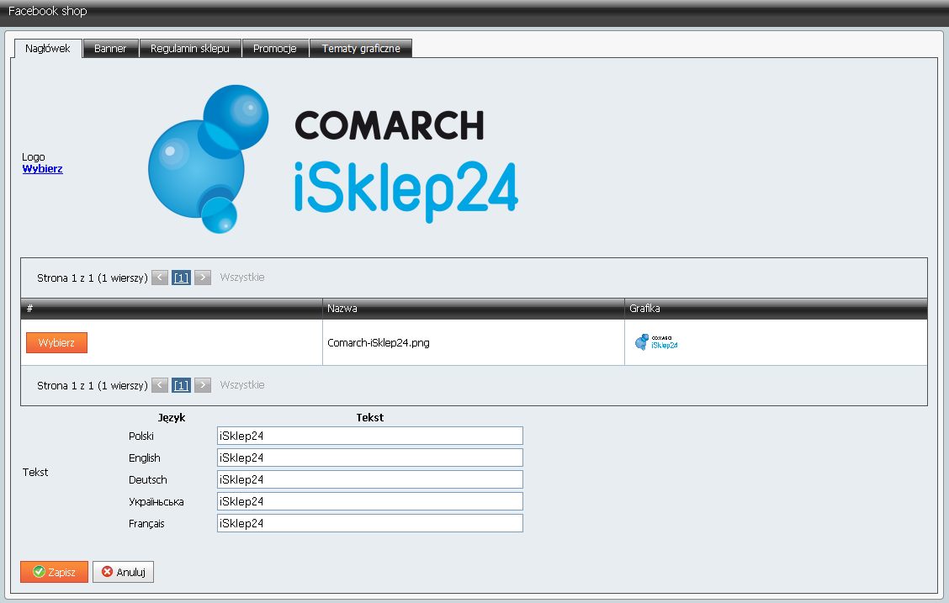The height and width of the screenshot is (603, 949).
Task: Click the Polski language label
Action: 141,436
